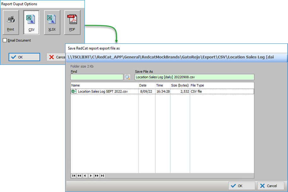Confirm OK in Report Output Options dialog
Image resolution: width=288 pixels, height=192 pixels.
pyautogui.click(x=24, y=57)
